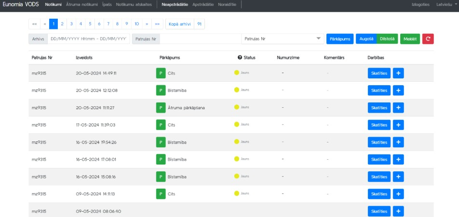Open the Notikumi menu item
The width and height of the screenshot is (459, 217).
pyautogui.click(x=53, y=5)
